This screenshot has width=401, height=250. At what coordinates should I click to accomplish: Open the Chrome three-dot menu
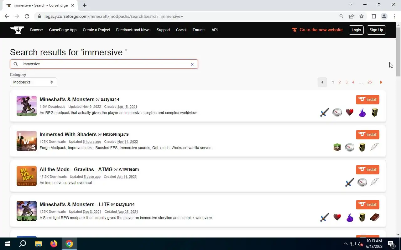[394, 16]
